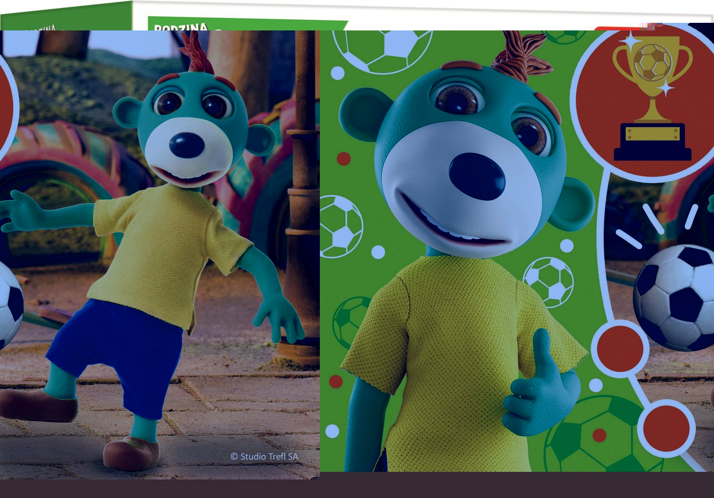
Task: Click the nose of the left standing character
Action: tap(187, 145)
